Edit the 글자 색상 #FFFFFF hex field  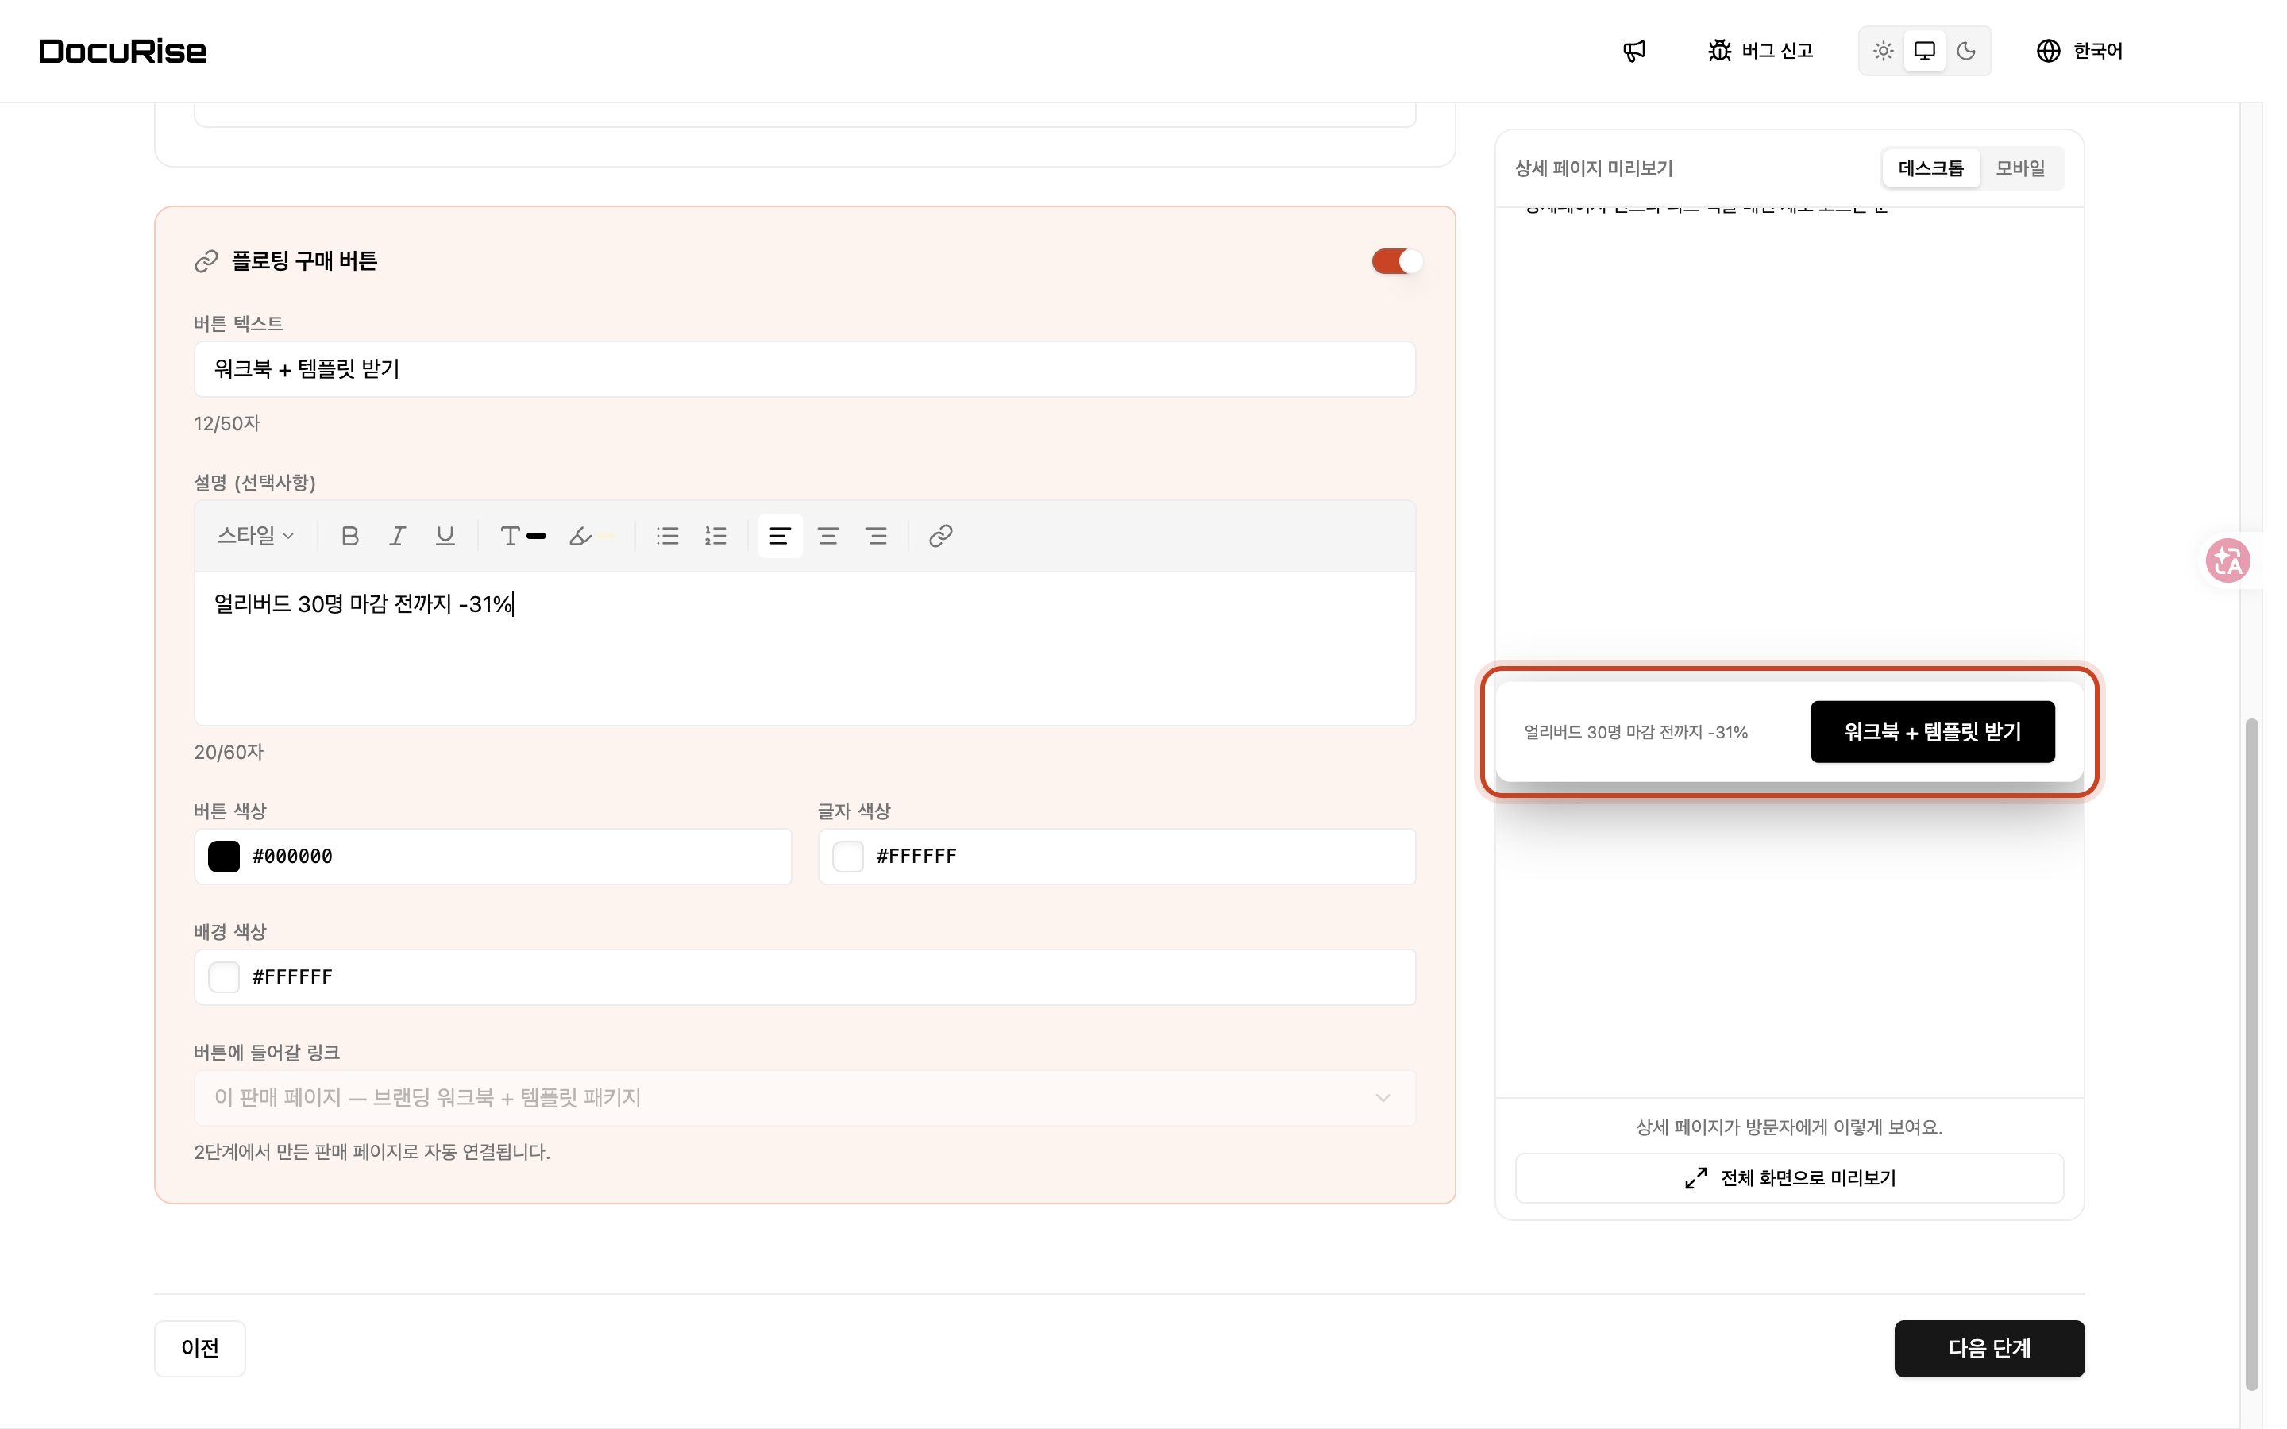[x=1116, y=857]
